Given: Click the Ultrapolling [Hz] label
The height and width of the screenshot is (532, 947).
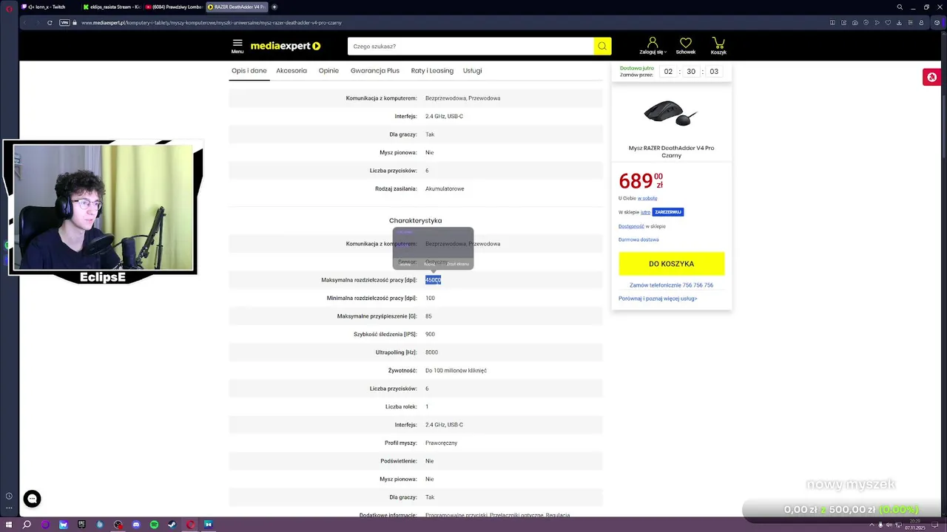Looking at the screenshot, I should click(396, 352).
